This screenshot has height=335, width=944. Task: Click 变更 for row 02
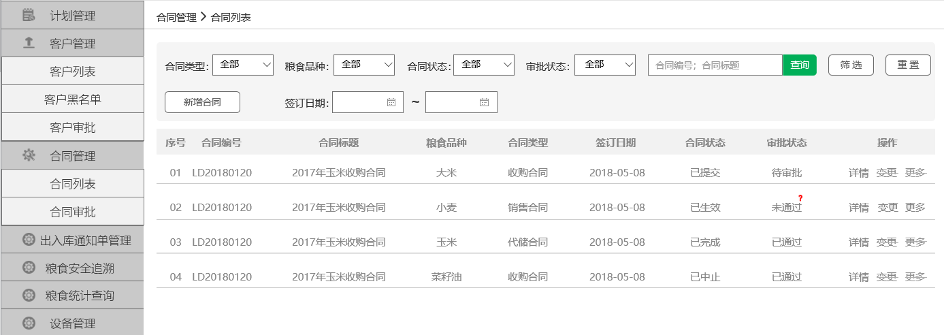pyautogui.click(x=888, y=207)
